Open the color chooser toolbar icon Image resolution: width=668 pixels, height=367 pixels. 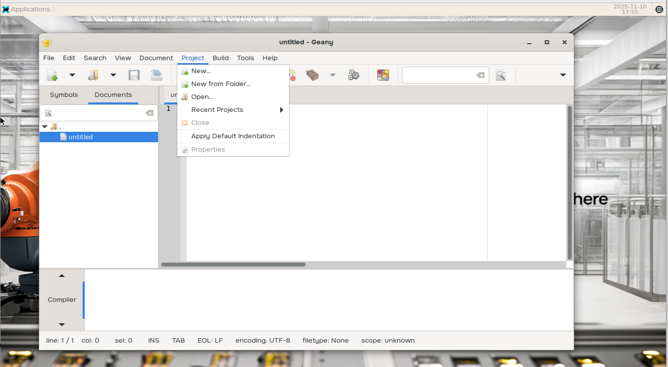coord(383,75)
